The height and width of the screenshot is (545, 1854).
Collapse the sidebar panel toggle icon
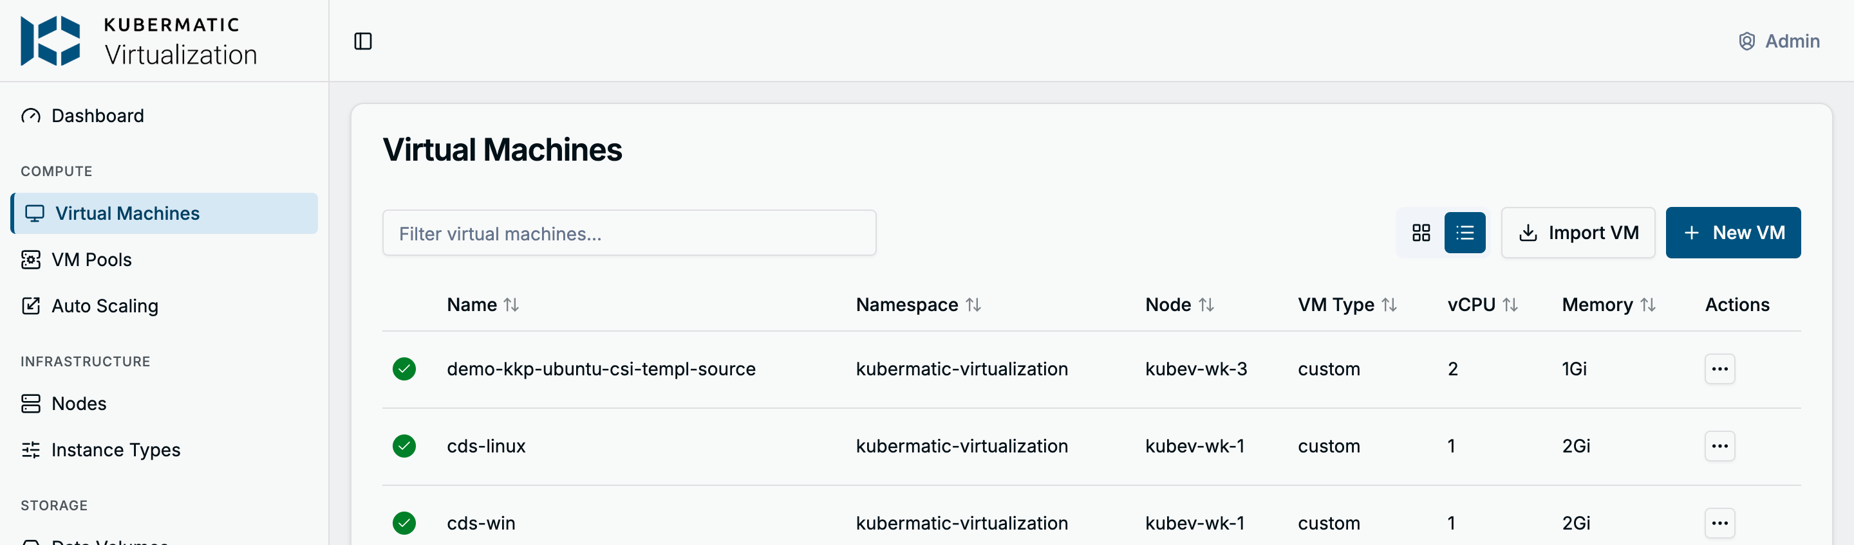pyautogui.click(x=362, y=41)
